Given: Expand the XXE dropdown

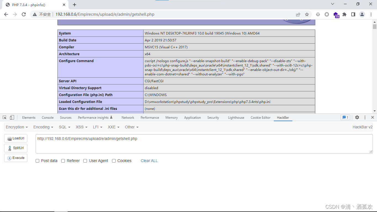Looking at the screenshot, I should (x=114, y=127).
